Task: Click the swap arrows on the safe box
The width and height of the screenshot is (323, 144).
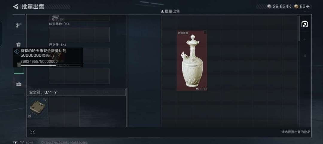Action: click(45, 99)
